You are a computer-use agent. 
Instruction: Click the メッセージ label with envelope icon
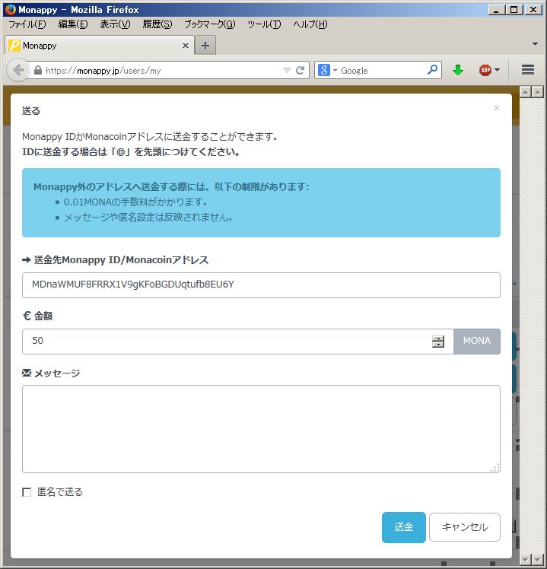tap(51, 373)
